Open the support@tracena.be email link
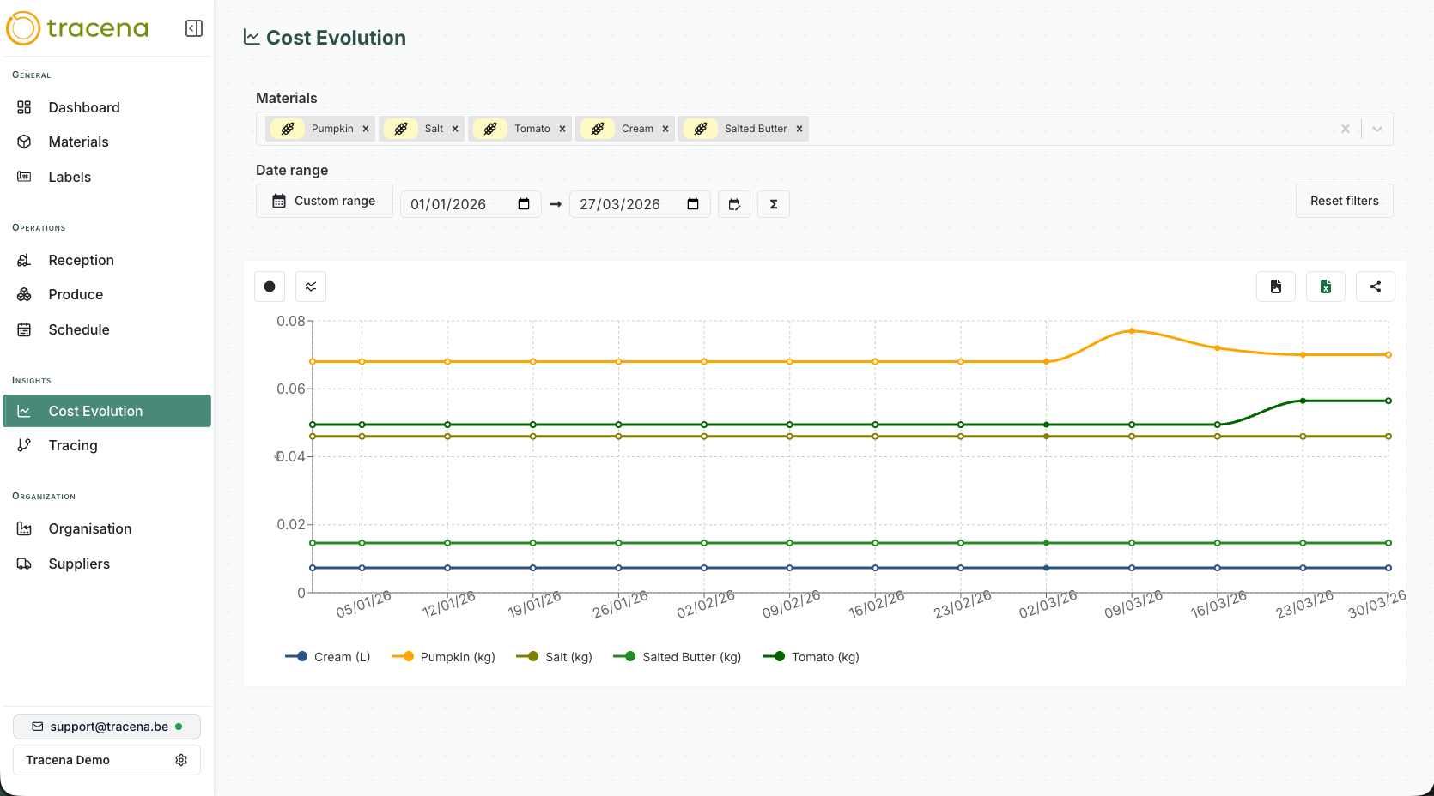 click(x=106, y=727)
